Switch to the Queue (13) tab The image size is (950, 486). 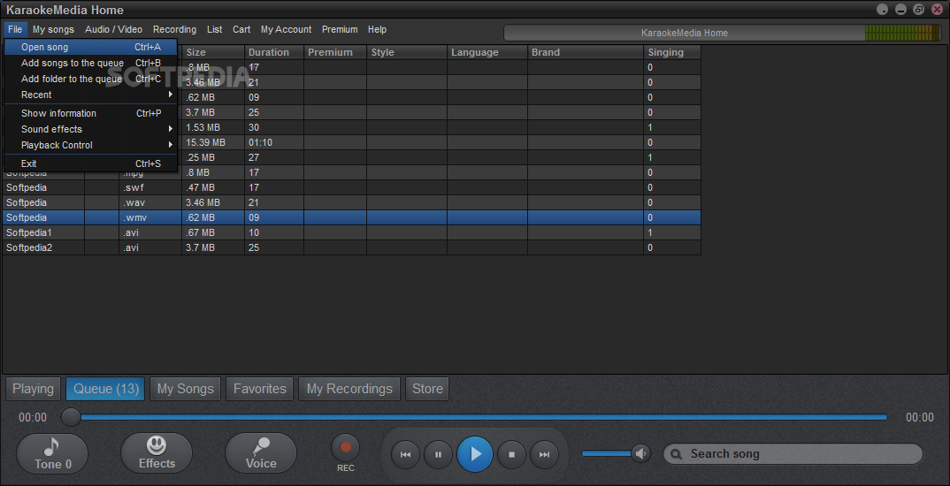[x=105, y=389]
